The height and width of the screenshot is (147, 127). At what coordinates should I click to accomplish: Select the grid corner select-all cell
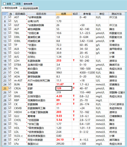[x=5, y=14]
